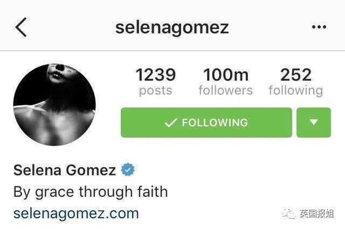Tap the 'following' label under 252
This screenshot has width=345, height=229.
296,91
